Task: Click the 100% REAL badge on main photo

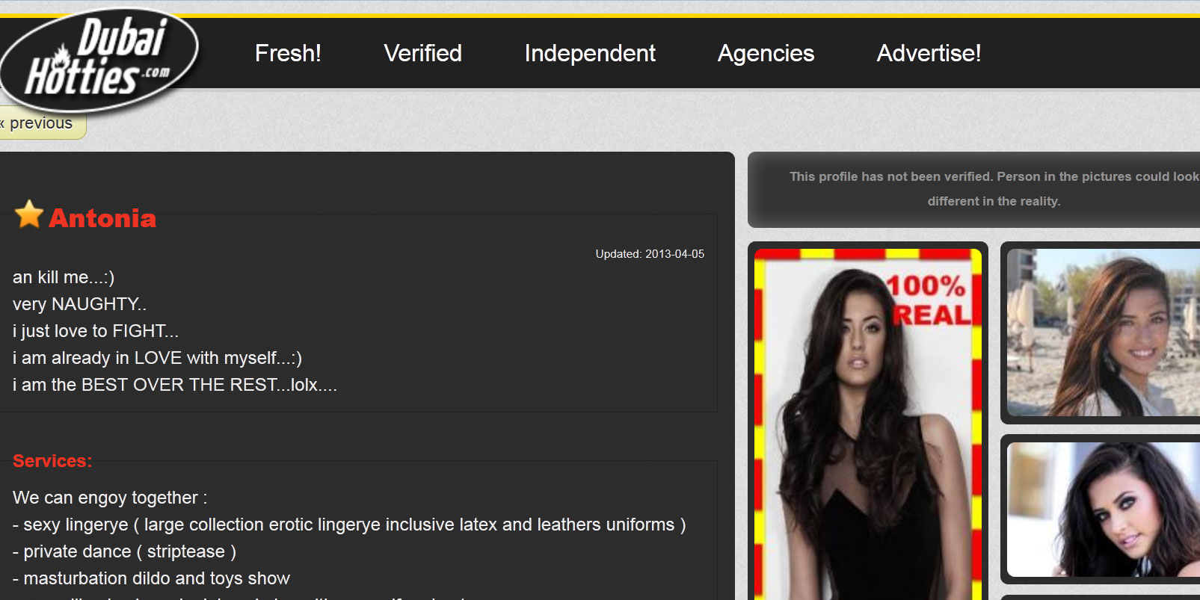Action: [929, 300]
